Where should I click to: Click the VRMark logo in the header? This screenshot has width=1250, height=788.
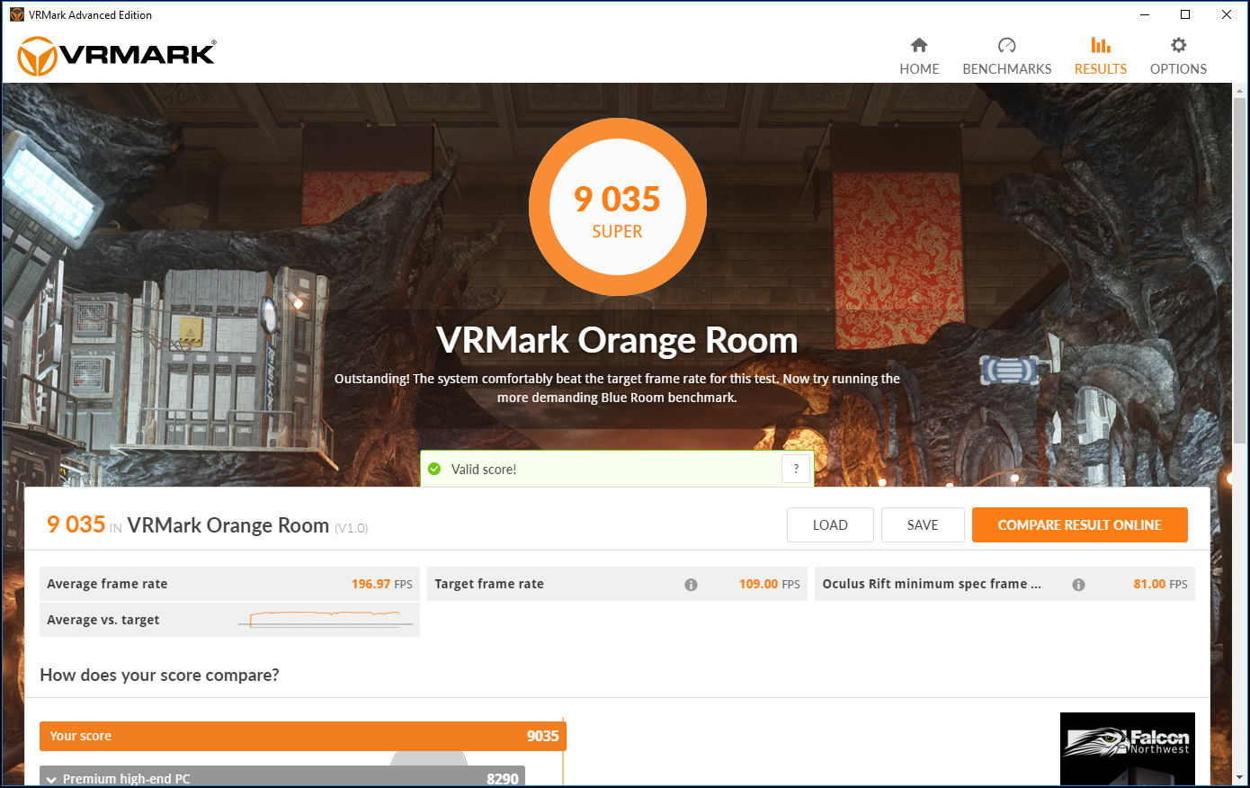pos(117,56)
